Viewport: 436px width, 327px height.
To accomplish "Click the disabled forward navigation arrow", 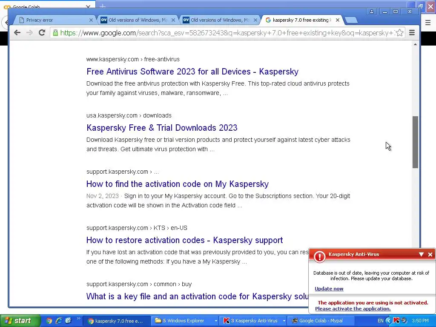I will (29, 33).
